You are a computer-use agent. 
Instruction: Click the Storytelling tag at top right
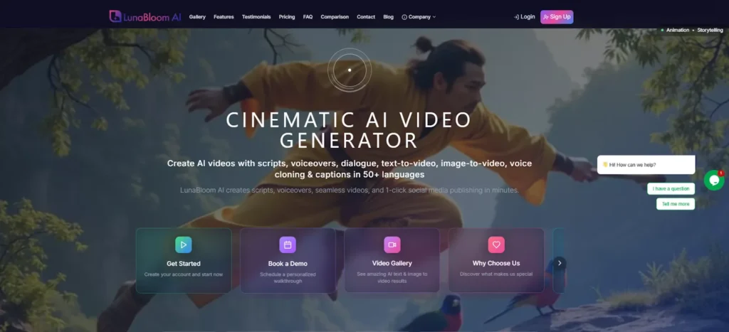point(710,30)
